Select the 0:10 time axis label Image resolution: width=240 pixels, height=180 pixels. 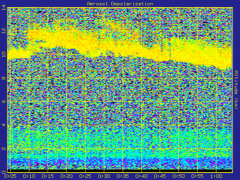pos(29,176)
